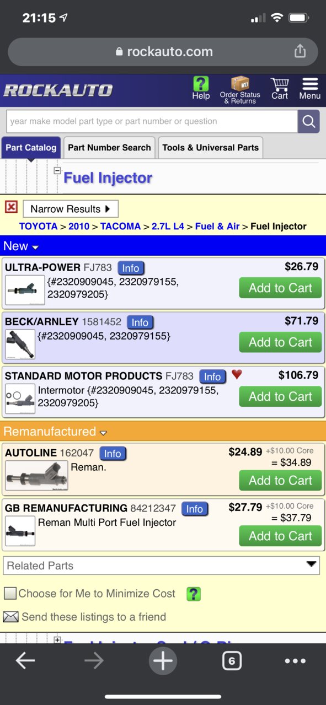326x705 pixels.
Task: Tap the share icon in address bar
Action: [x=300, y=51]
